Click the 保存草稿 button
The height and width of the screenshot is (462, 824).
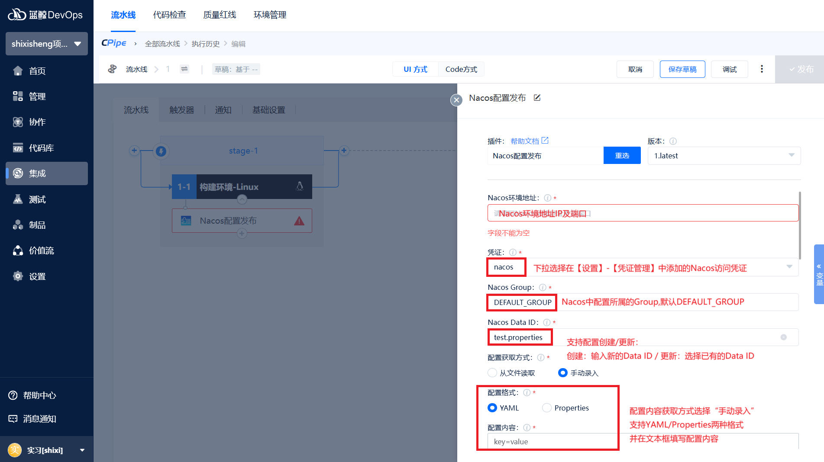click(682, 69)
